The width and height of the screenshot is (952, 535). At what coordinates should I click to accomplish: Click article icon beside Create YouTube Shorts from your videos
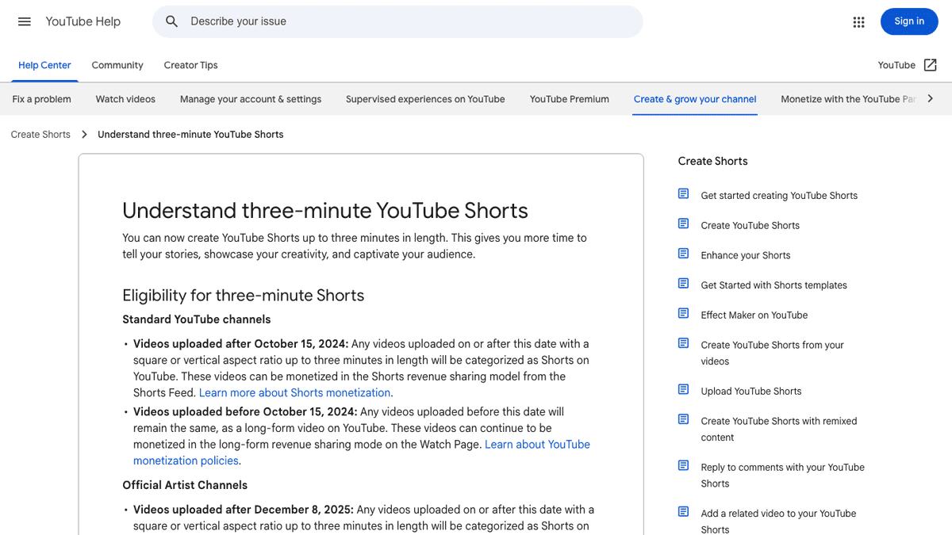pos(683,343)
